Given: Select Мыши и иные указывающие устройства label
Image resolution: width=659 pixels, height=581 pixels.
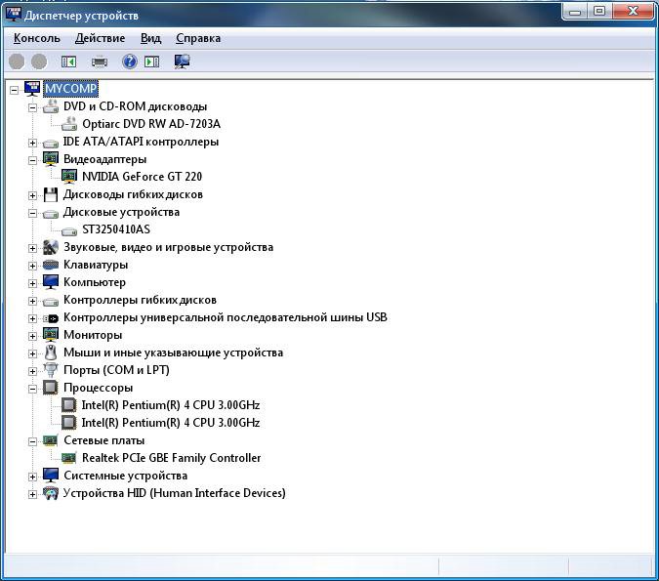Looking at the screenshot, I should (x=173, y=353).
